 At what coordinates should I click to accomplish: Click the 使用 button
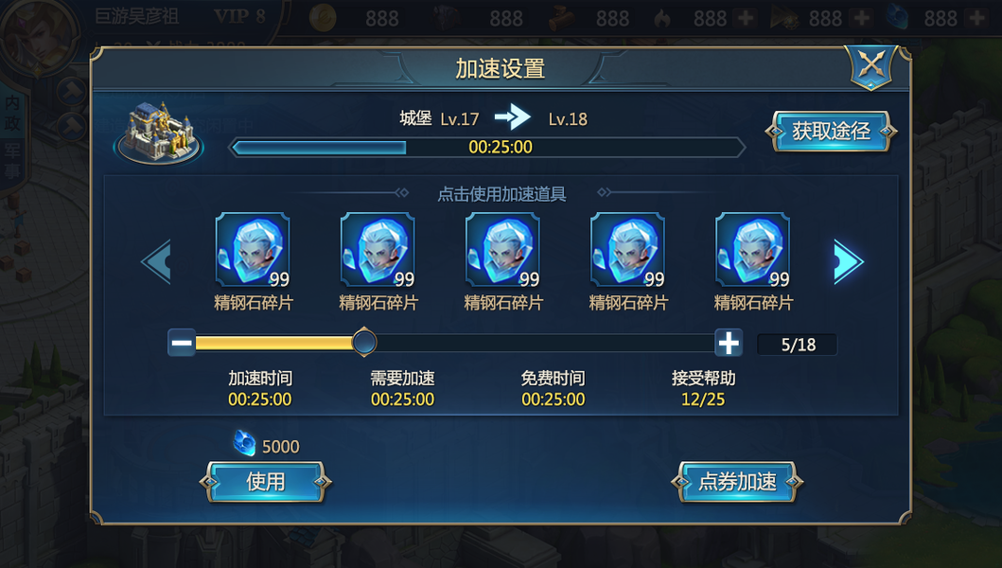(x=266, y=482)
